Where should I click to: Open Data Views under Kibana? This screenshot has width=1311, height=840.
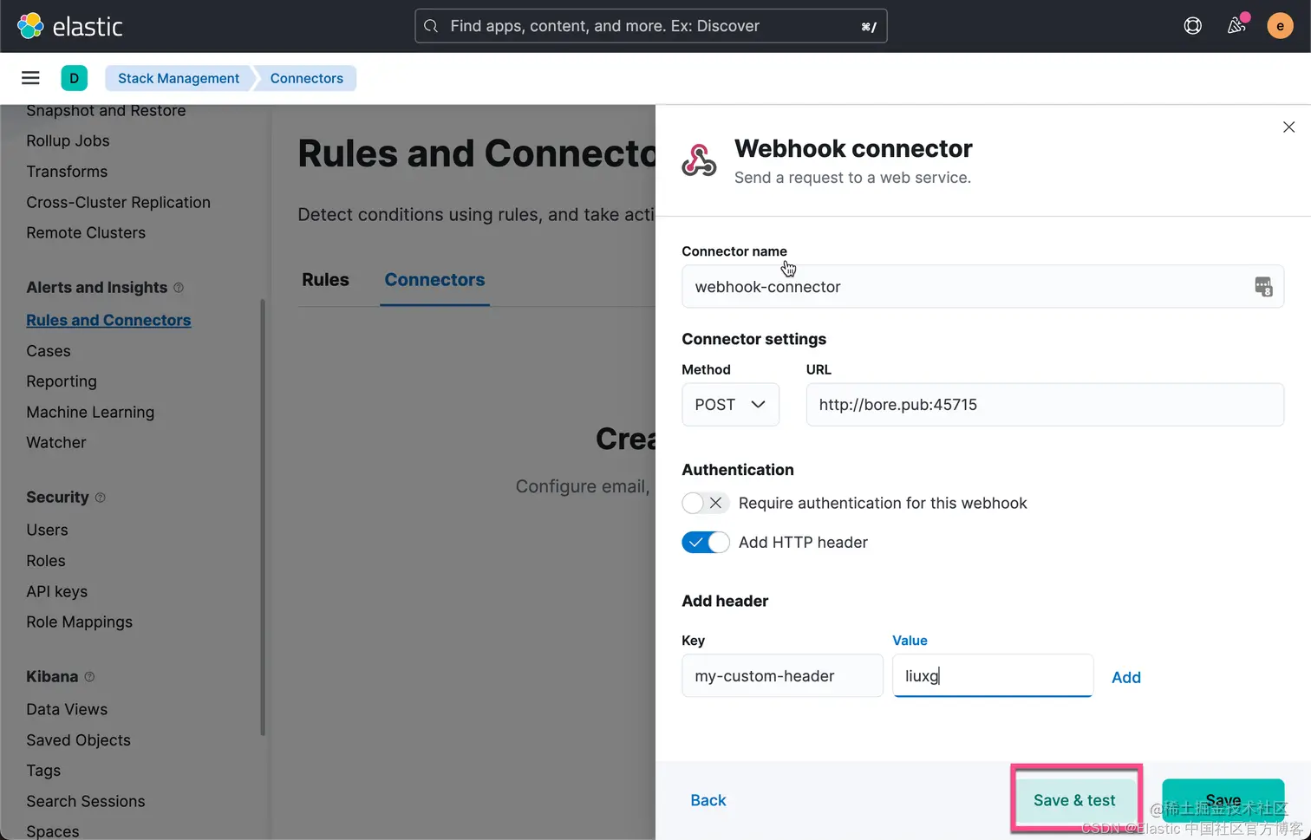pos(67,709)
